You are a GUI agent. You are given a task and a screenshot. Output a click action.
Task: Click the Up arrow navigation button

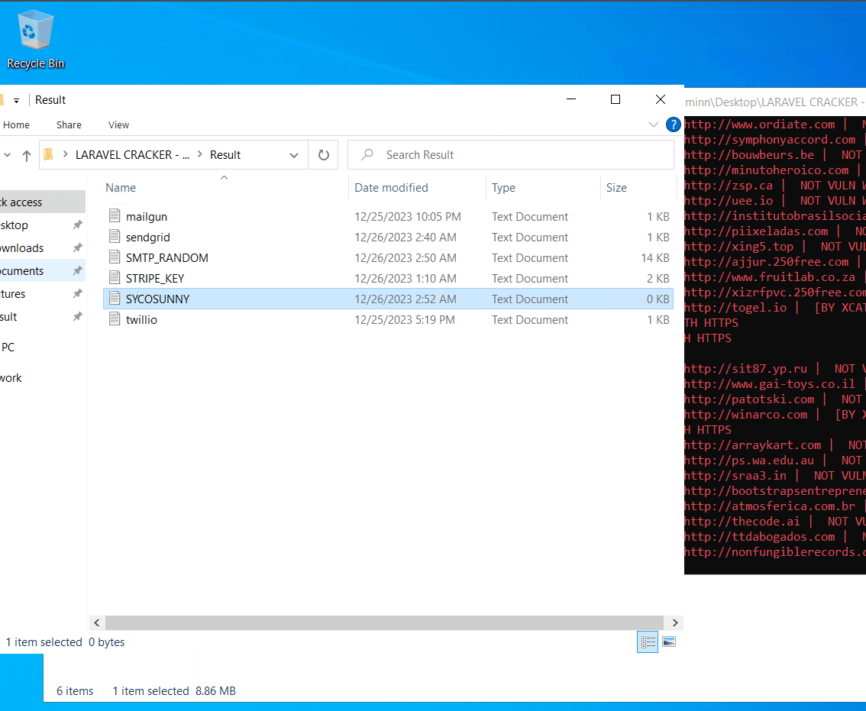pyautogui.click(x=27, y=155)
